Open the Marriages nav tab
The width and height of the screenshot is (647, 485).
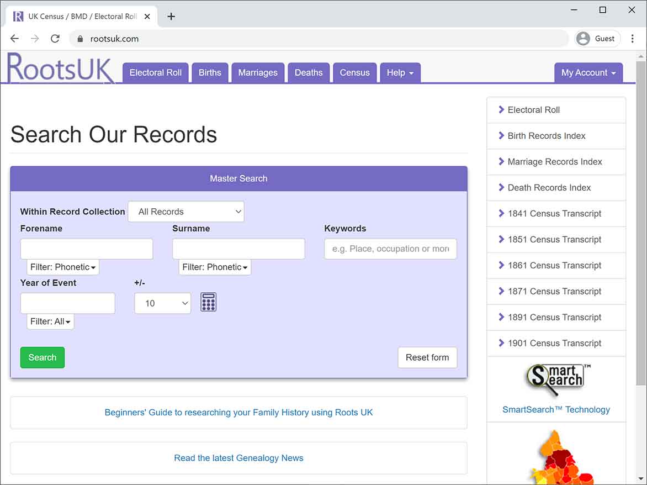coord(258,73)
